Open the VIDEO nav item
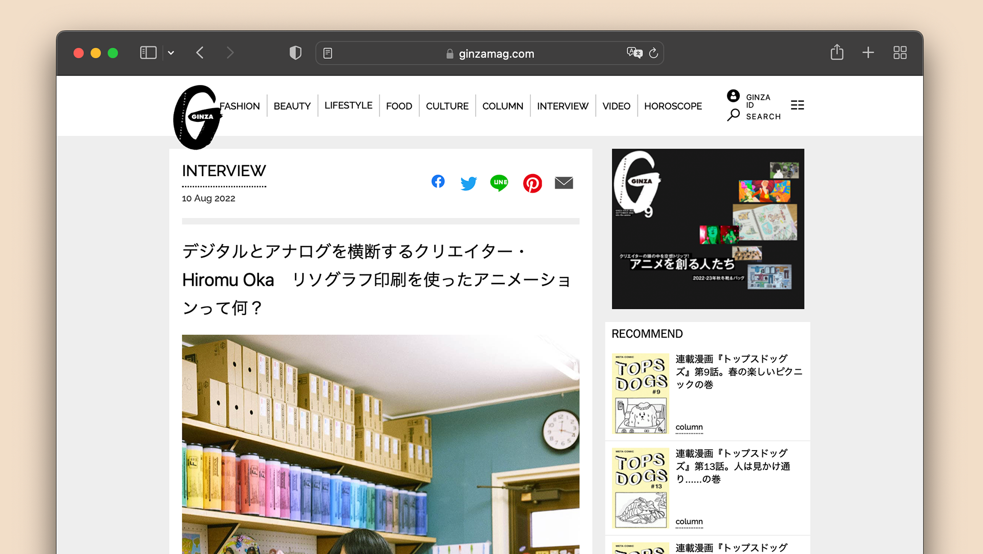 [616, 106]
